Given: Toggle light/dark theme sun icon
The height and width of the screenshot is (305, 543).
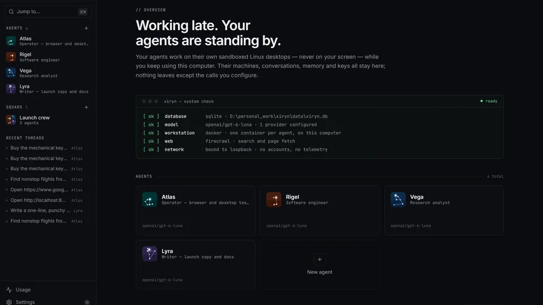Looking at the screenshot, I should click(87, 302).
